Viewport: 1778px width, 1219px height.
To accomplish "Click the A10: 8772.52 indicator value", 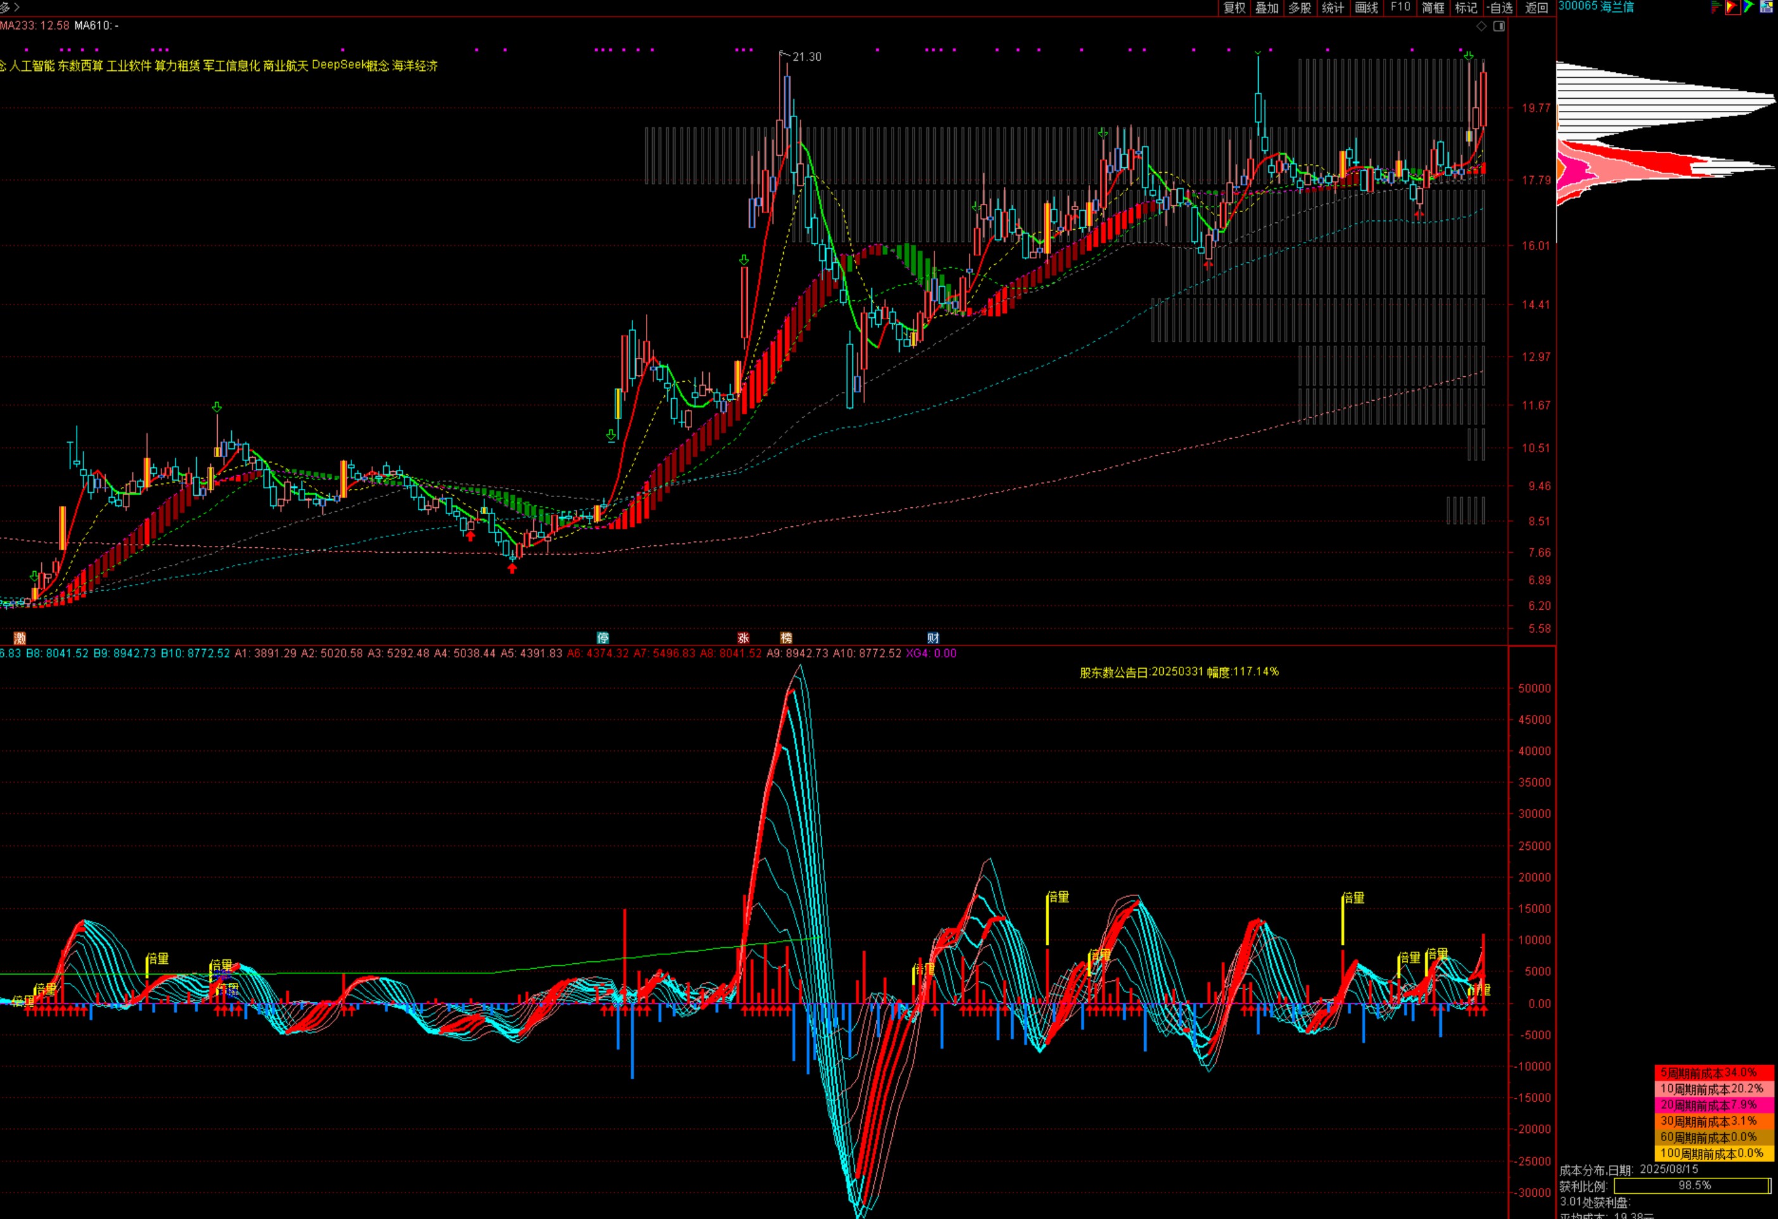I will click(x=867, y=654).
